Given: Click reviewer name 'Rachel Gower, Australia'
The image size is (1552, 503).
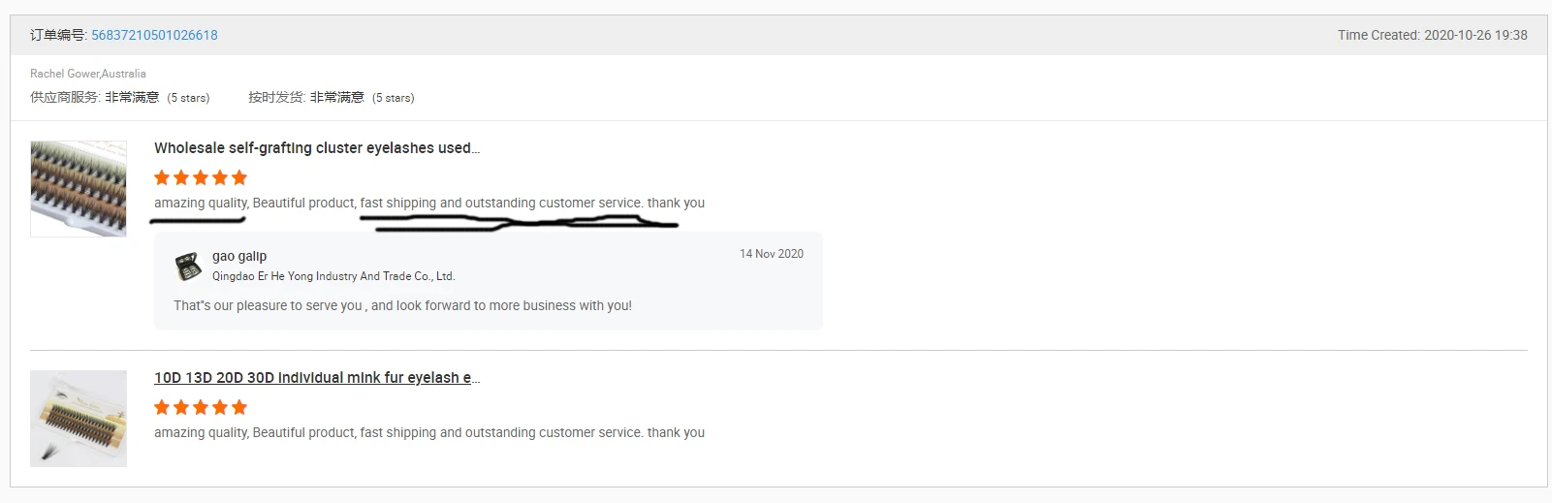Looking at the screenshot, I should pos(88,74).
